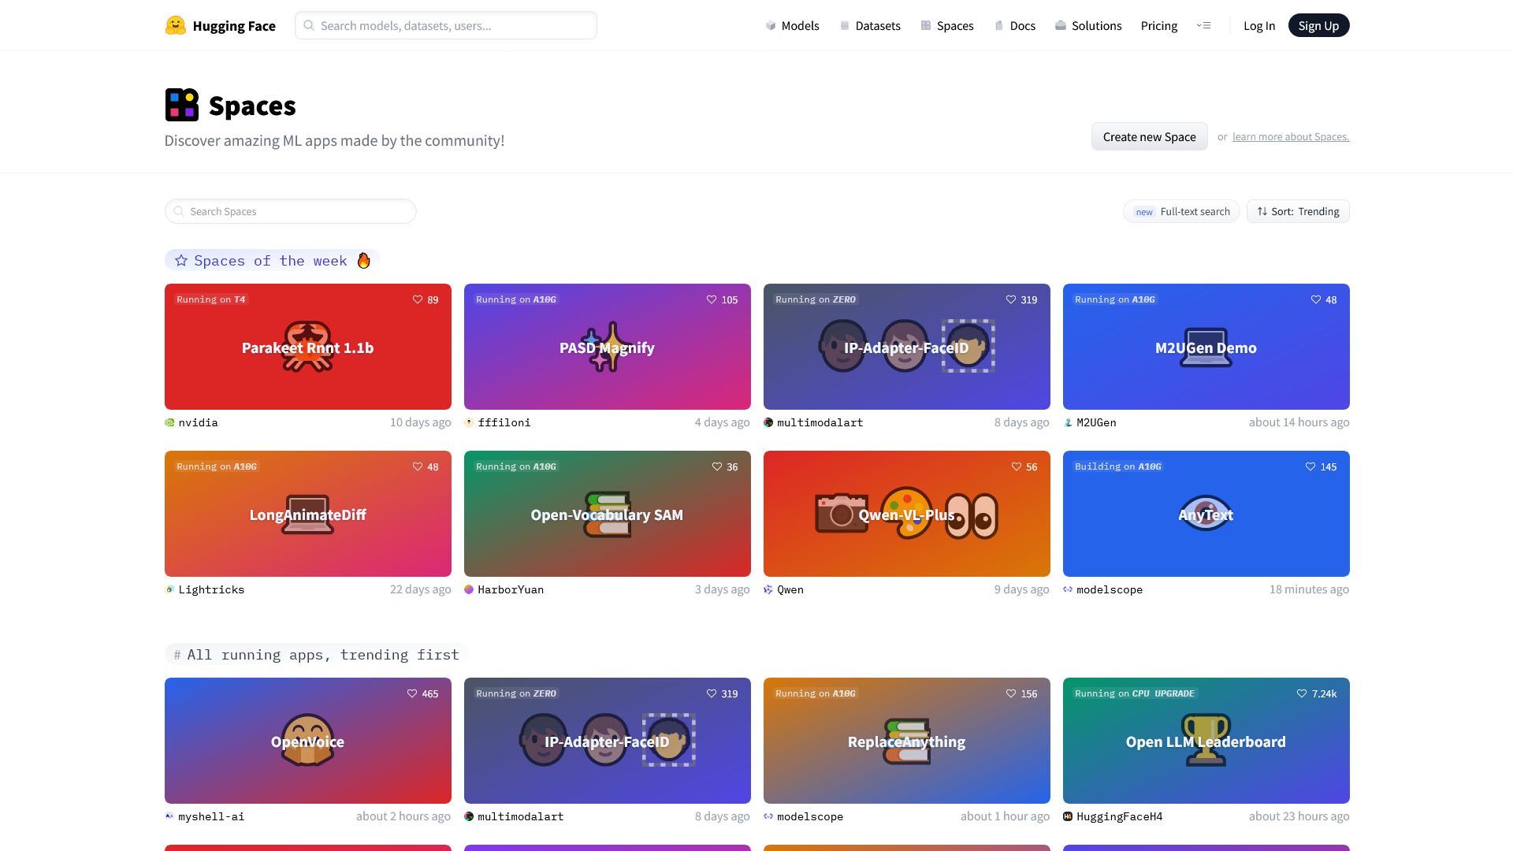
Task: Open the Open-Vocabulary SAM space card
Action: tap(607, 514)
